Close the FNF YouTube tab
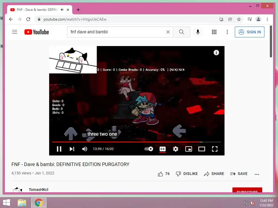Screen dimensions: 278x208 (x=68, y=10)
